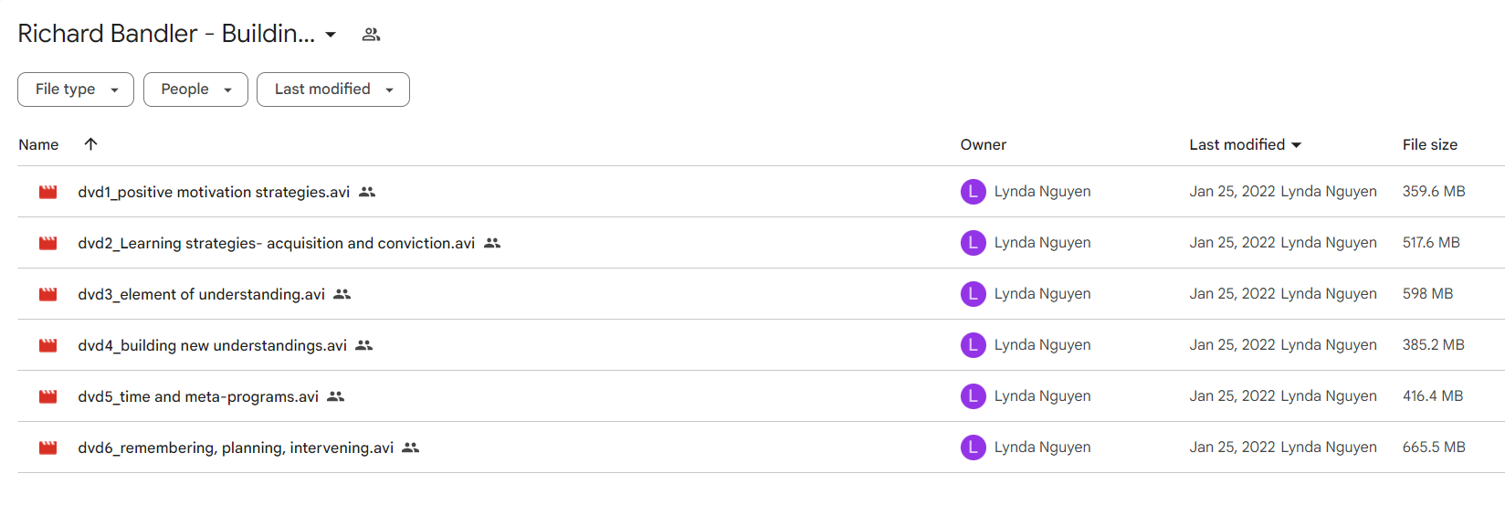1505x516 pixels.
Task: Click the shared folder people icon beside the folder title
Action: coord(371,35)
